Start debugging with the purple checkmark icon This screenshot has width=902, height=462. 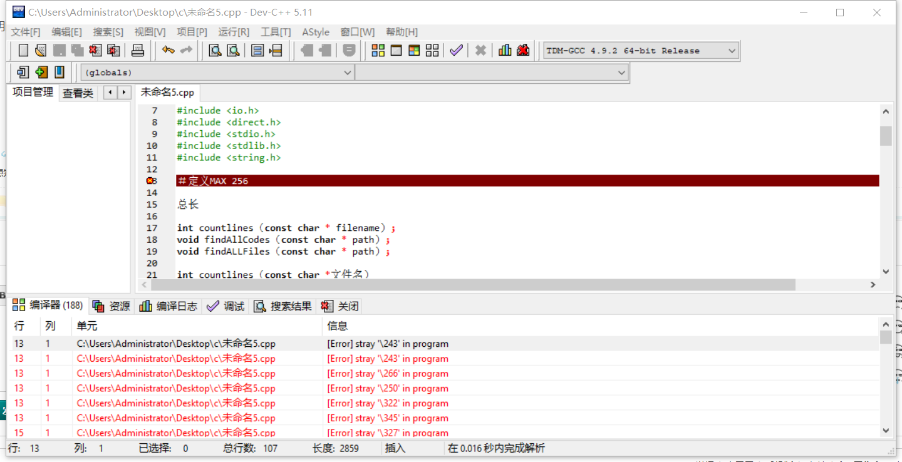tap(457, 51)
